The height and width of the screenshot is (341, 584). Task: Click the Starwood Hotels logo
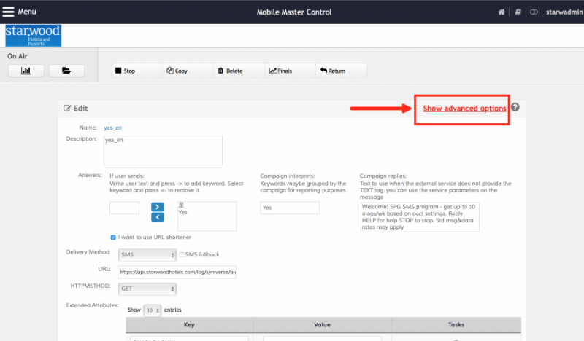(x=33, y=36)
